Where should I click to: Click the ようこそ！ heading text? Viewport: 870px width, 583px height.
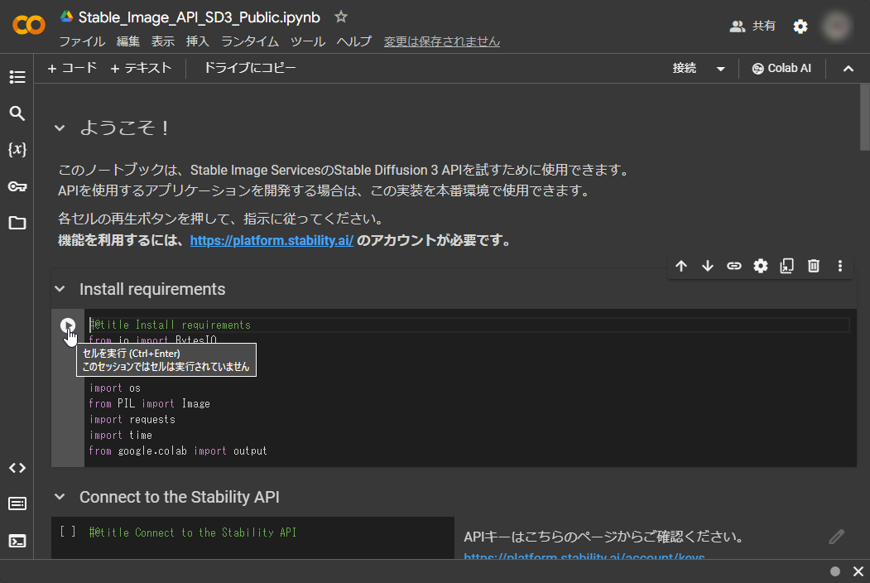pos(124,128)
